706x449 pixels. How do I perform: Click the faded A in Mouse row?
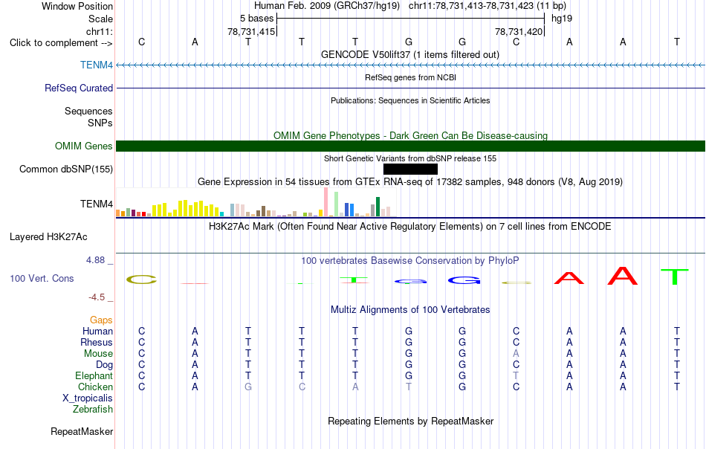[x=516, y=354]
